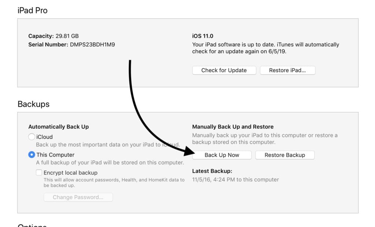Click the Restore Backup button
The height and width of the screenshot is (227, 375).
(285, 155)
